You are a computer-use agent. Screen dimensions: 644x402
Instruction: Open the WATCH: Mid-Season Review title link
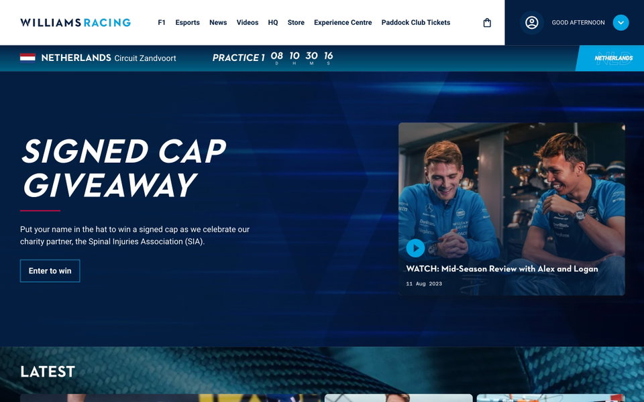[x=502, y=269]
